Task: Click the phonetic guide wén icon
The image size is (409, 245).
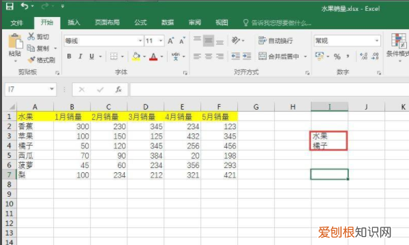Action: point(176,56)
